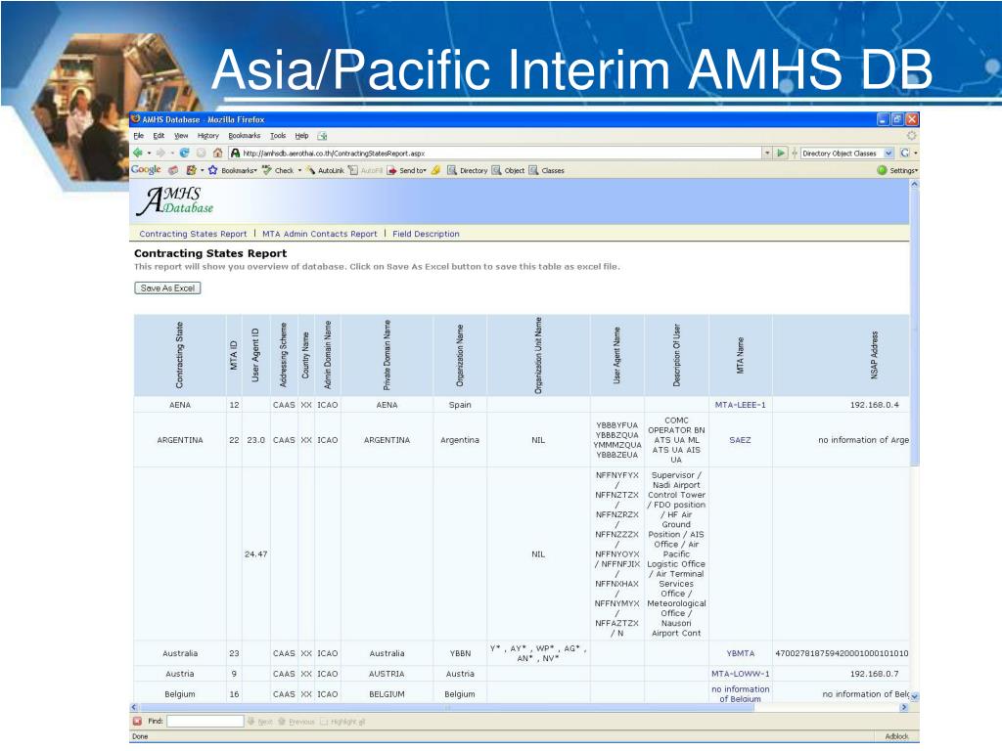Open the YBMTA link
The height and width of the screenshot is (751, 1002).
click(x=740, y=653)
